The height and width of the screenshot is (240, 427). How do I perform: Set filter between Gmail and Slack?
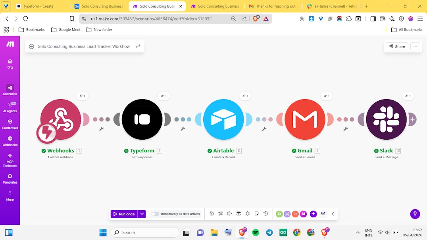[x=346, y=129]
